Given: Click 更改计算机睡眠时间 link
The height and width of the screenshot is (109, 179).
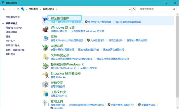Looking at the screenshot, I should pos(114,49).
